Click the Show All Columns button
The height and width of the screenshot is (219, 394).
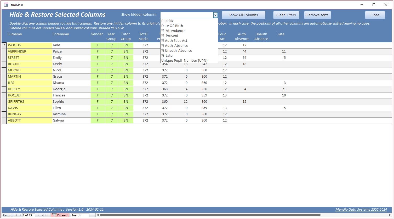tap(243, 15)
